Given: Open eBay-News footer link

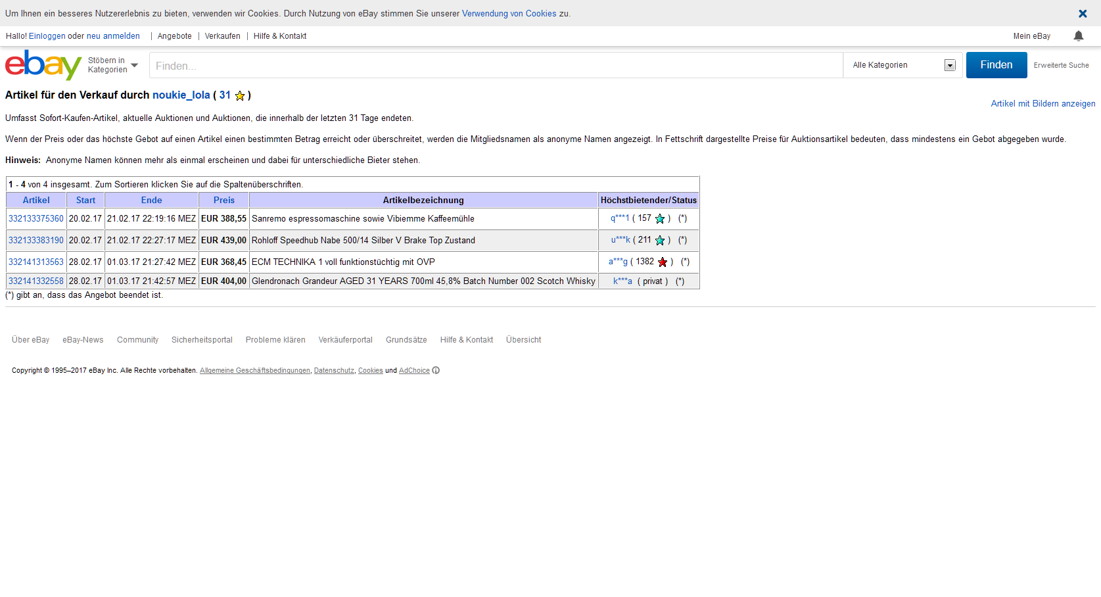Looking at the screenshot, I should pos(83,340).
